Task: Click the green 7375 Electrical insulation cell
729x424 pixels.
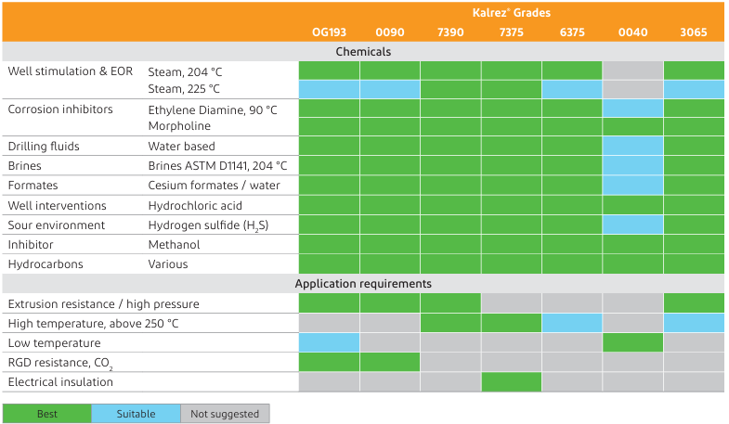Action: tap(511, 381)
